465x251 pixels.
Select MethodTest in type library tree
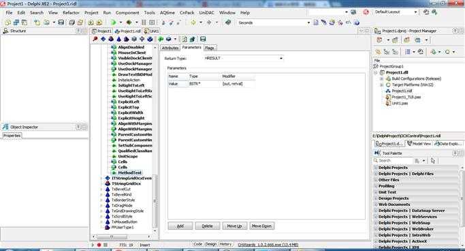click(x=129, y=173)
